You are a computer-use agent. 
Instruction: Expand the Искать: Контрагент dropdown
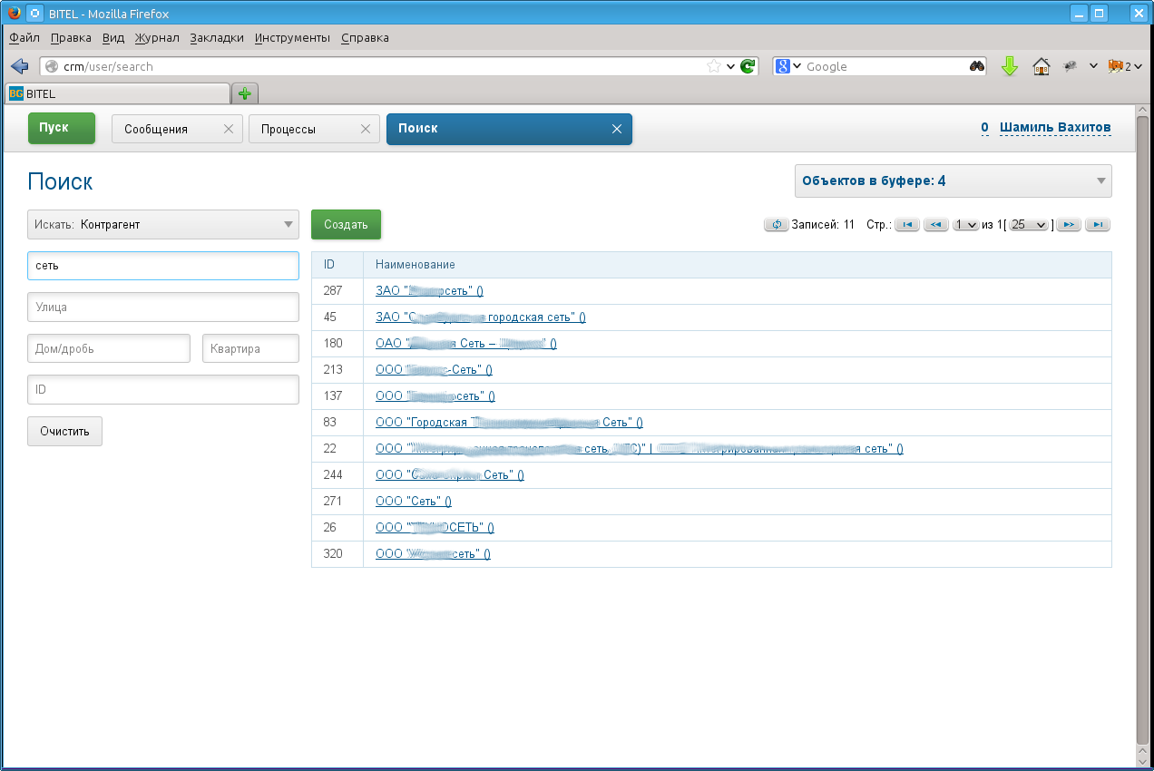(163, 224)
